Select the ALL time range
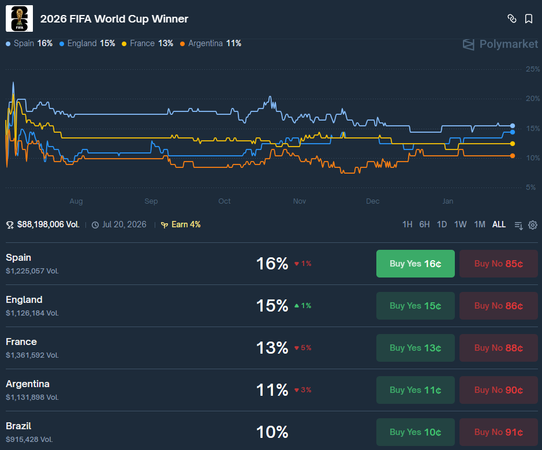 pos(499,224)
